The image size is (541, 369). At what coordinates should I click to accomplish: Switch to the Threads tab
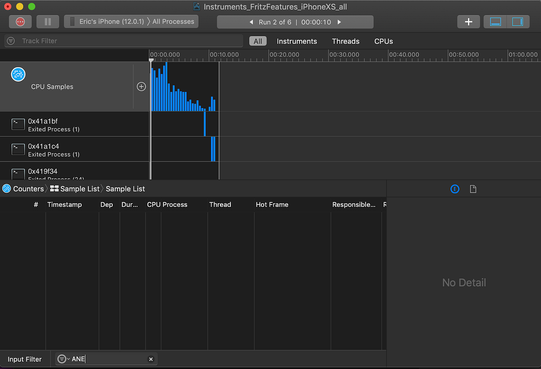point(345,41)
